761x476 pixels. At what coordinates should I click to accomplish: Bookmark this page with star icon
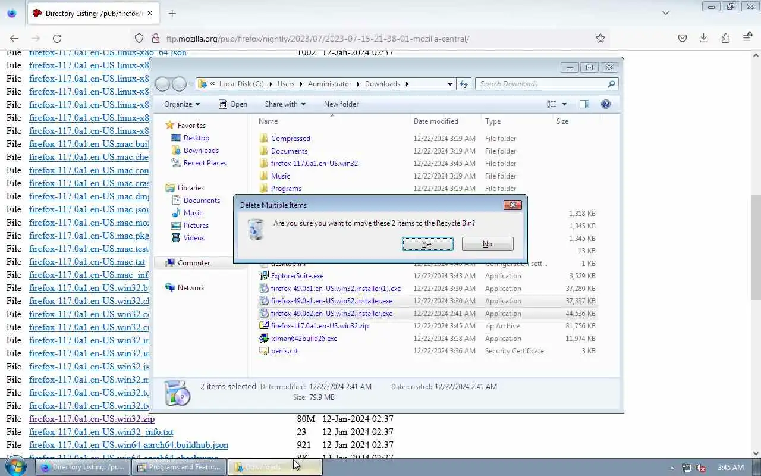600,38
